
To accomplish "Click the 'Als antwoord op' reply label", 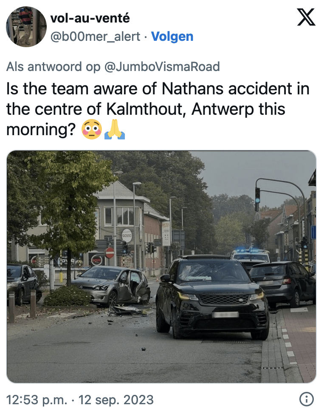I will tap(53, 67).
